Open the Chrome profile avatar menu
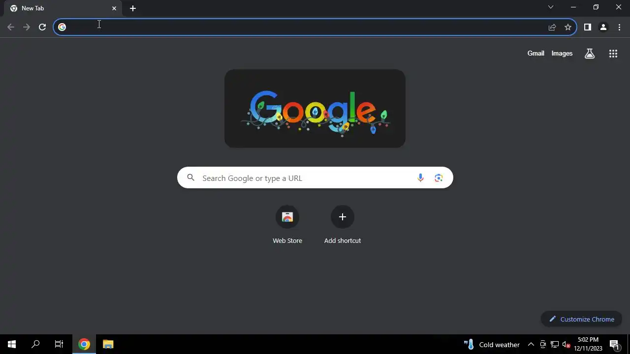 click(x=603, y=27)
